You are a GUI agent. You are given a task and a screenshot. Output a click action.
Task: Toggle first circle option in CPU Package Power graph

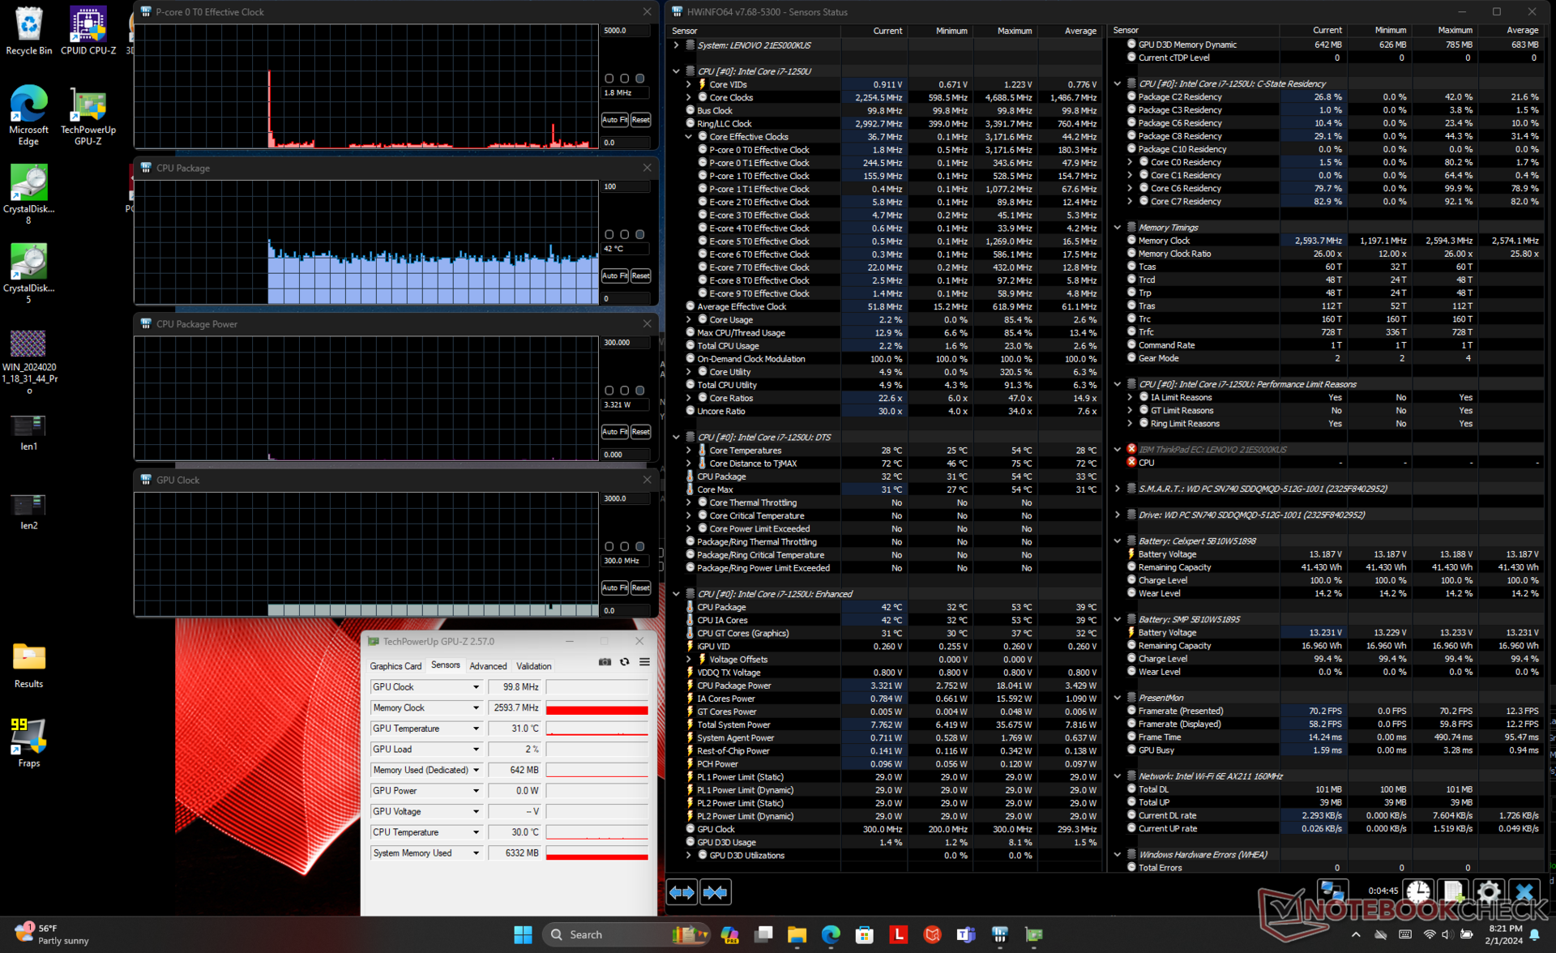click(609, 391)
